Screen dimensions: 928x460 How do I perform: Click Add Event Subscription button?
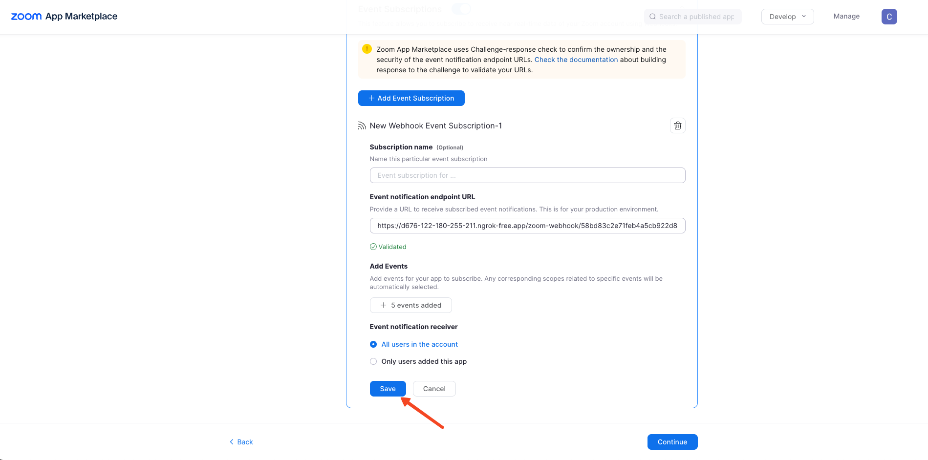(411, 98)
